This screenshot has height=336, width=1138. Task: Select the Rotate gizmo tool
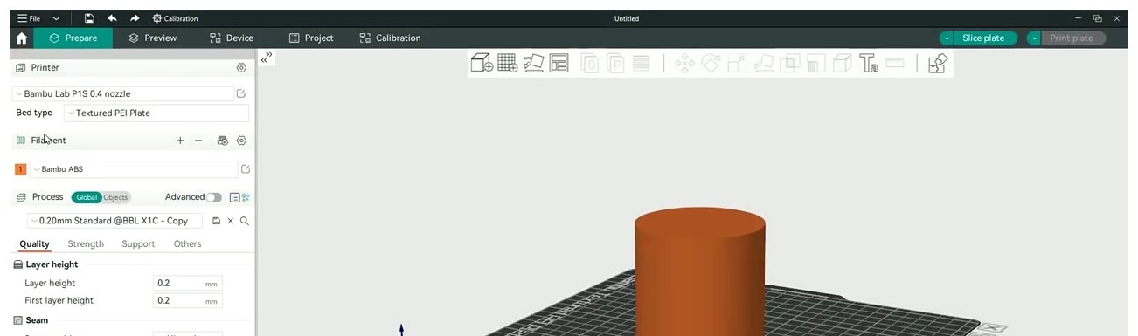click(x=711, y=63)
